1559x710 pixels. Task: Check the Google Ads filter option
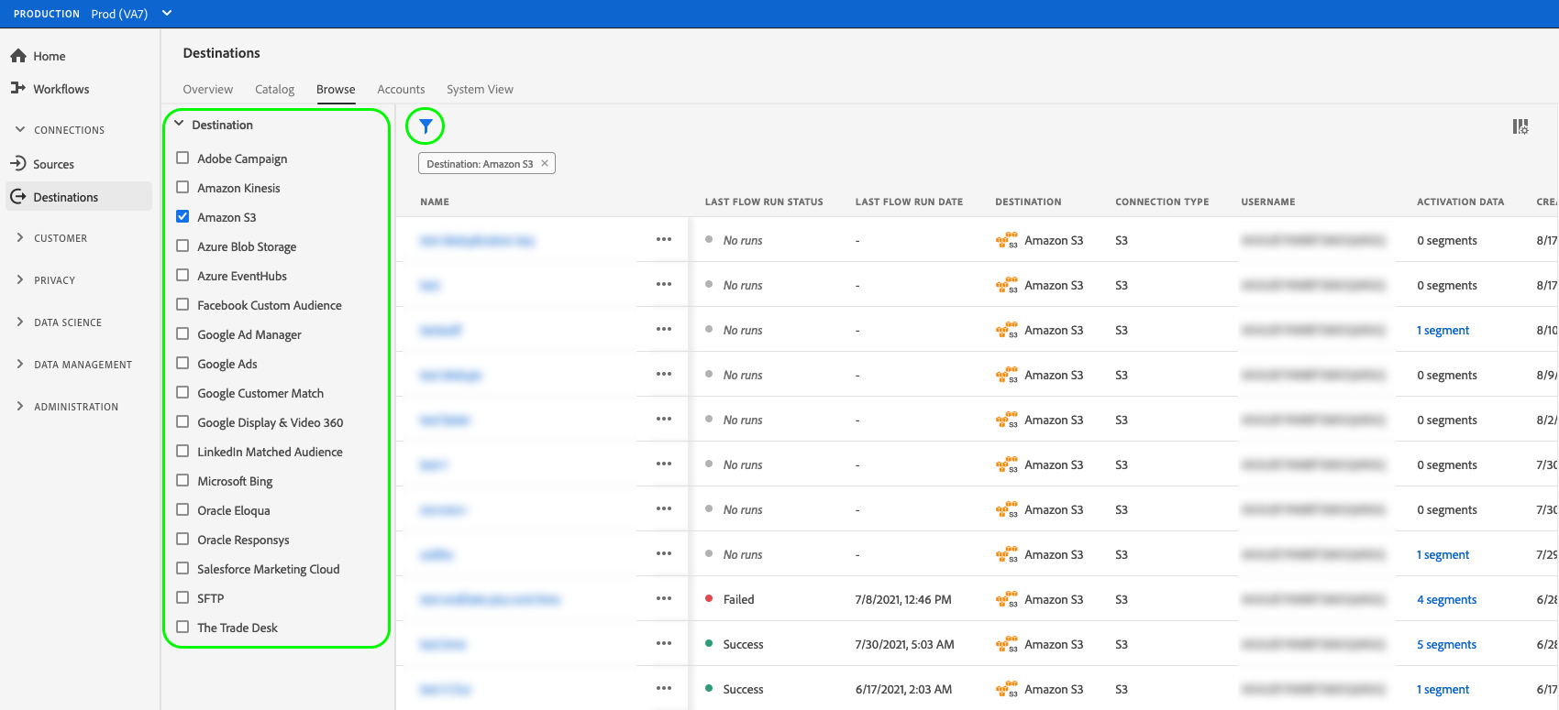[182, 363]
